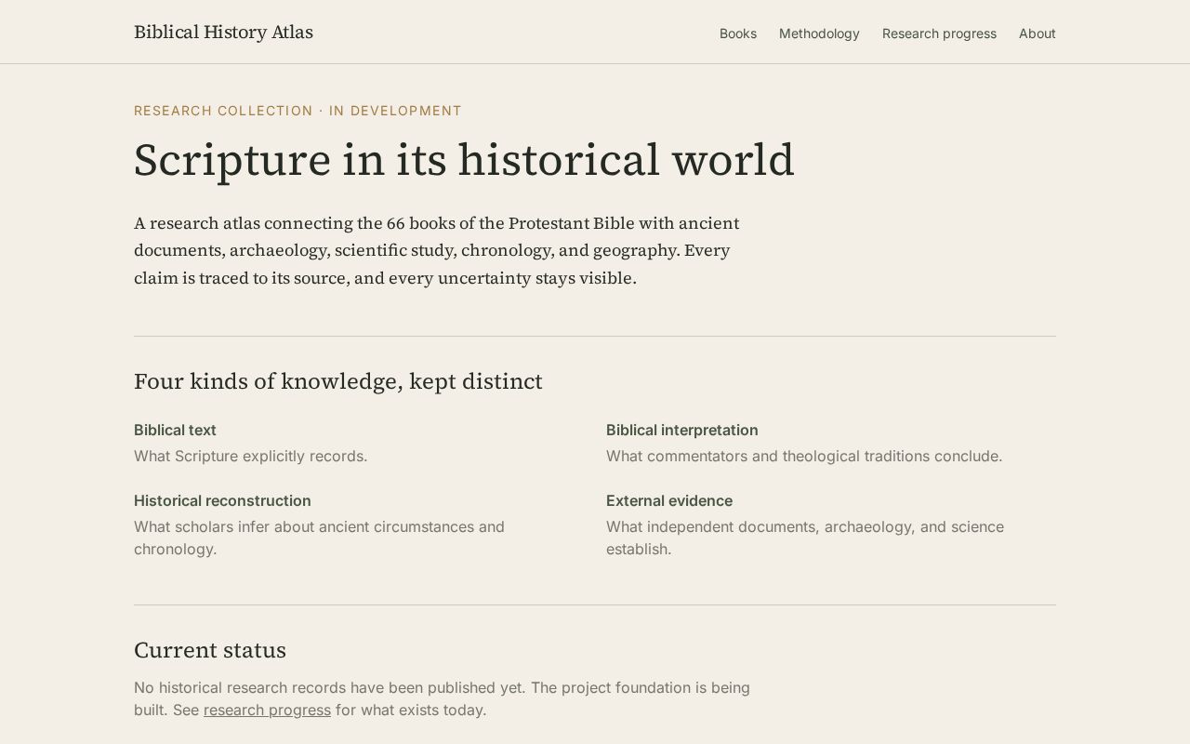Click the Biblical History Atlas site title
1190x744 pixels.
(223, 33)
